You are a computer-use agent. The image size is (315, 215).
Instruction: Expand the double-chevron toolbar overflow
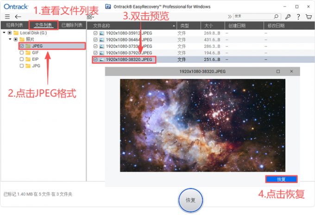(229, 17)
